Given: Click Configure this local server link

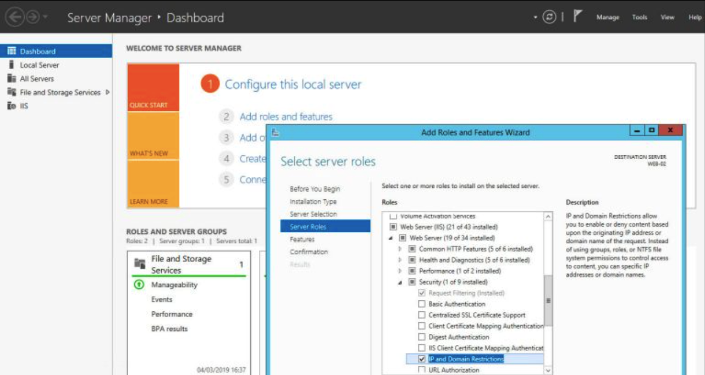Looking at the screenshot, I should point(293,85).
